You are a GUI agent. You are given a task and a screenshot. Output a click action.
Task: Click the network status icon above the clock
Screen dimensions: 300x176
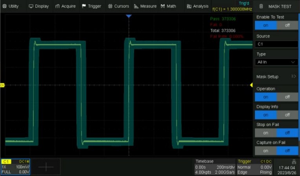[294, 162]
